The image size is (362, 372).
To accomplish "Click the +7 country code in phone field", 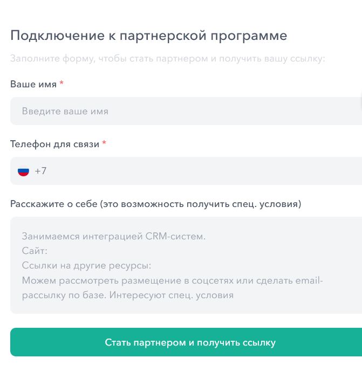I will [40, 171].
